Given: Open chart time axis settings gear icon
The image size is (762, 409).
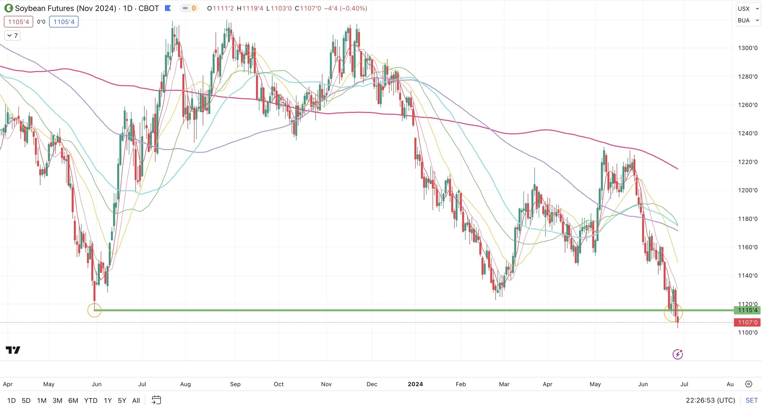Looking at the screenshot, I should 749,384.
